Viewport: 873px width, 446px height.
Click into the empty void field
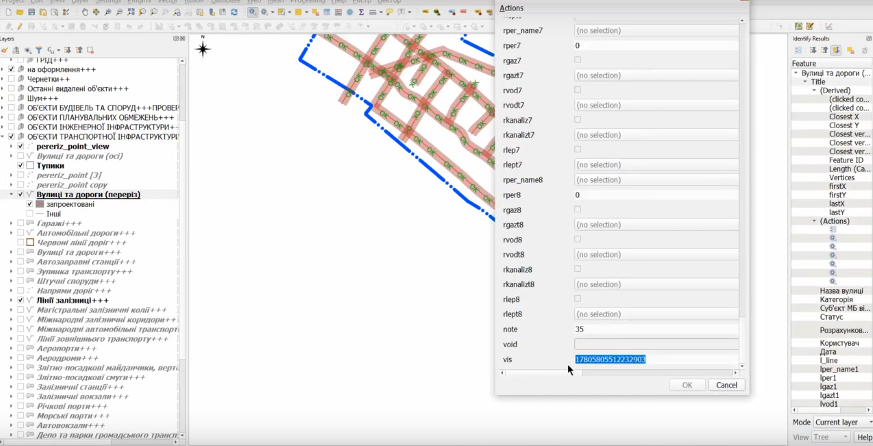pos(656,344)
